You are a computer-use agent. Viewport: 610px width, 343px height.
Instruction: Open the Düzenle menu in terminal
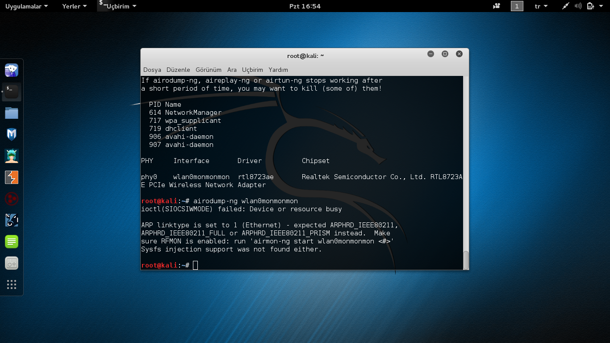point(178,70)
